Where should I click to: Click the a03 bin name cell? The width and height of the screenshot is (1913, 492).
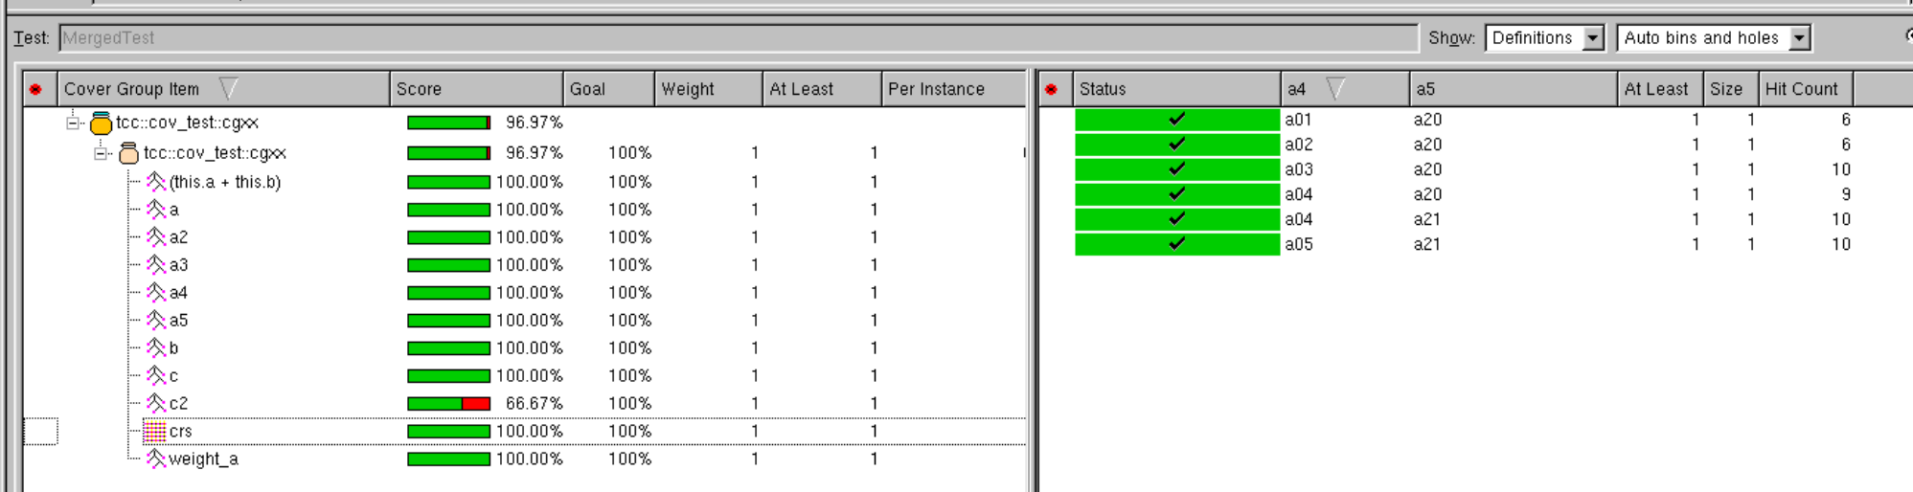click(x=1299, y=169)
